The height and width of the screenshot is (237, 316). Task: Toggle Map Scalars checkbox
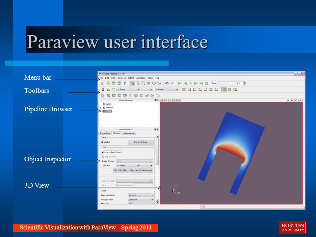click(x=103, y=157)
